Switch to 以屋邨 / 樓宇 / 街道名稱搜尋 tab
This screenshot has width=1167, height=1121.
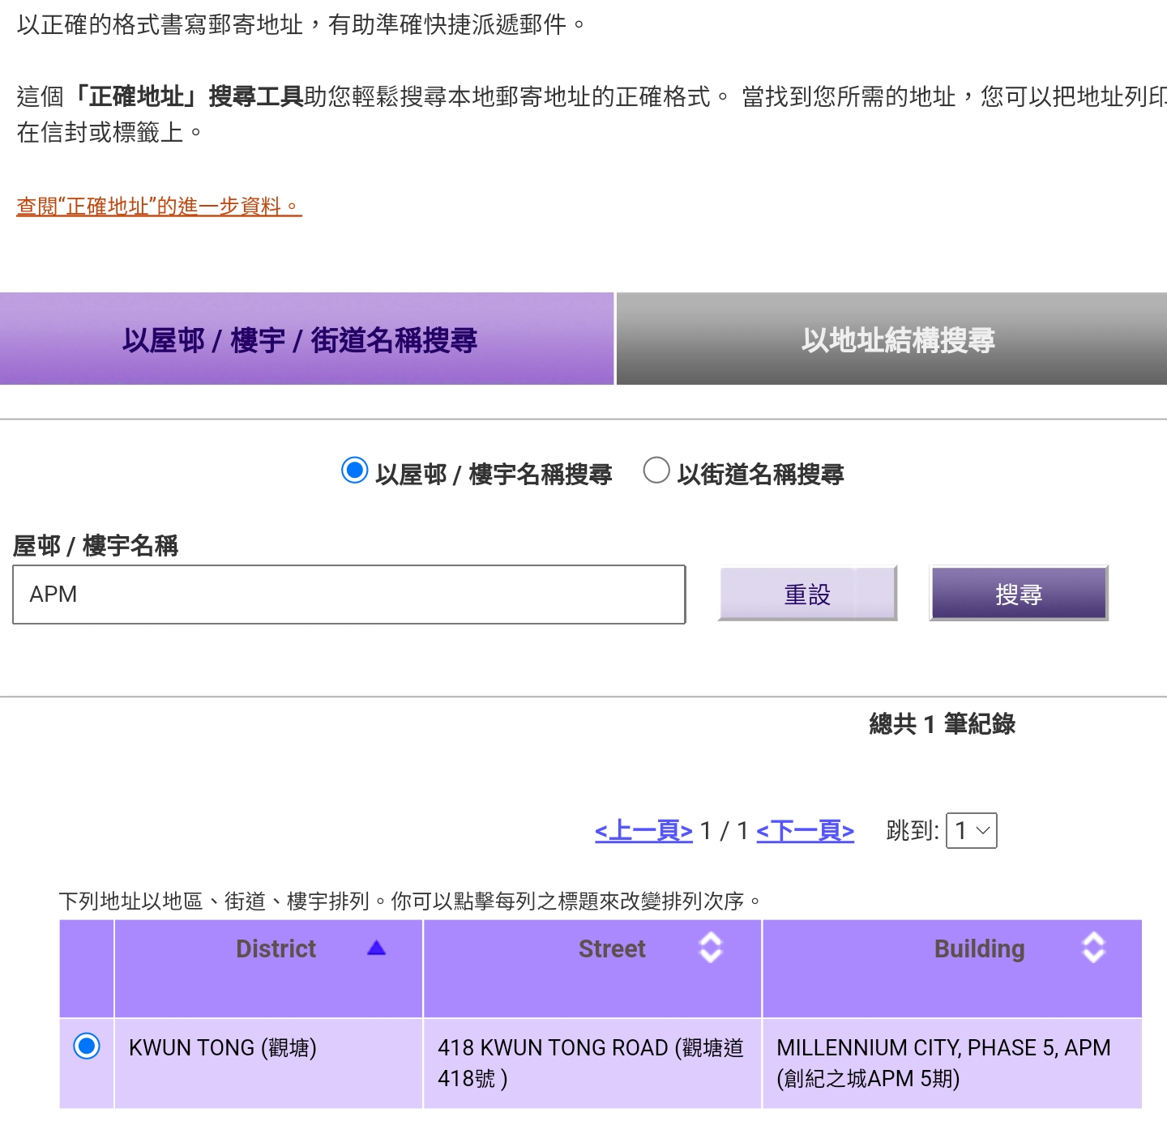(306, 339)
